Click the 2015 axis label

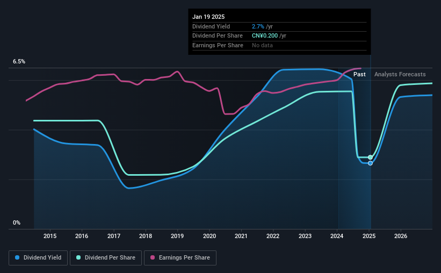click(x=50, y=236)
